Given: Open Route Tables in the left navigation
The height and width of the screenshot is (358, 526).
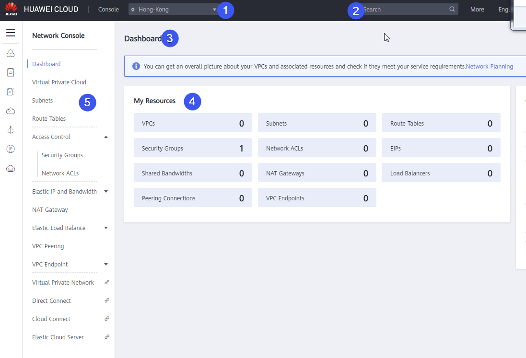Looking at the screenshot, I should pos(48,119).
